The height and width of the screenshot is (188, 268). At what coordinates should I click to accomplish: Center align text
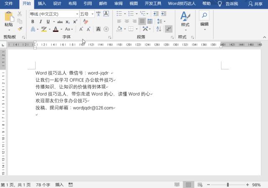pyautogui.click(x=127, y=21)
